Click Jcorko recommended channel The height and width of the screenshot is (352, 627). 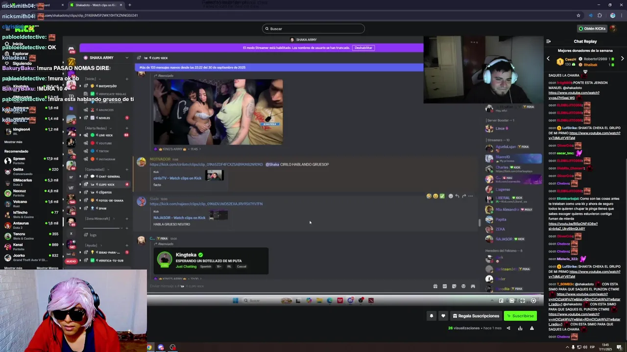(31, 257)
